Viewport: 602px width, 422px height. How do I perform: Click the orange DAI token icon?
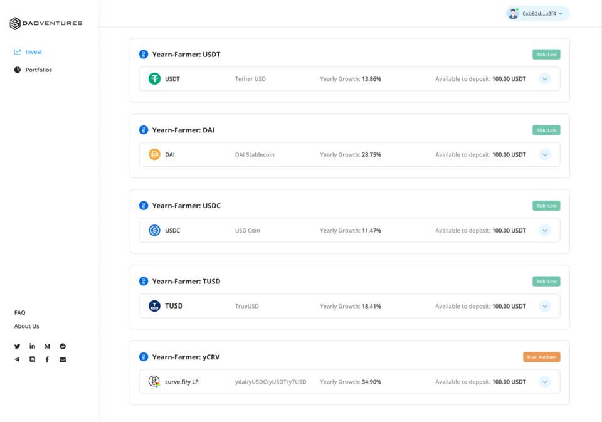point(154,154)
